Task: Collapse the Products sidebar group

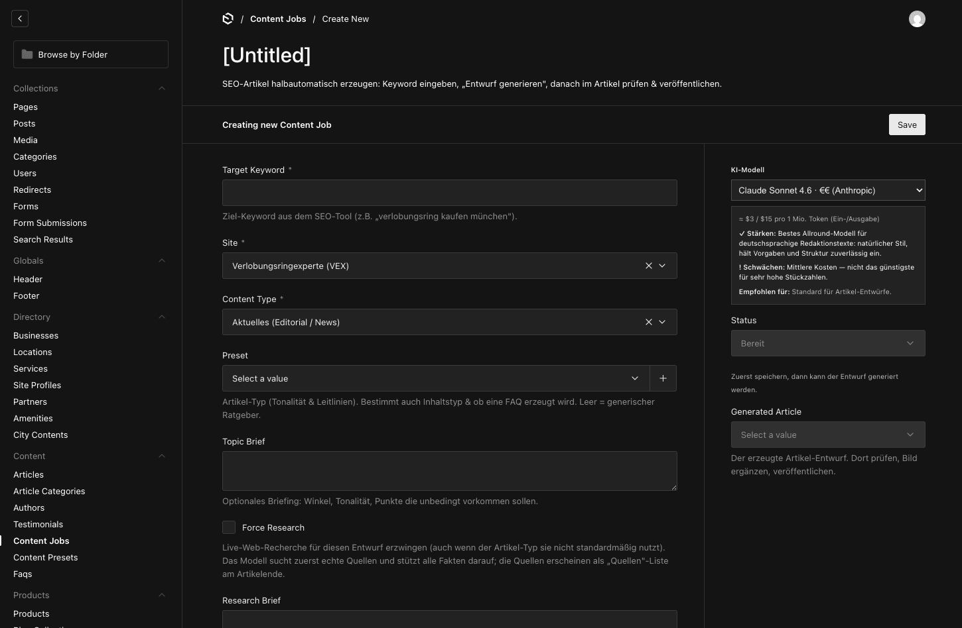Action: point(162,595)
